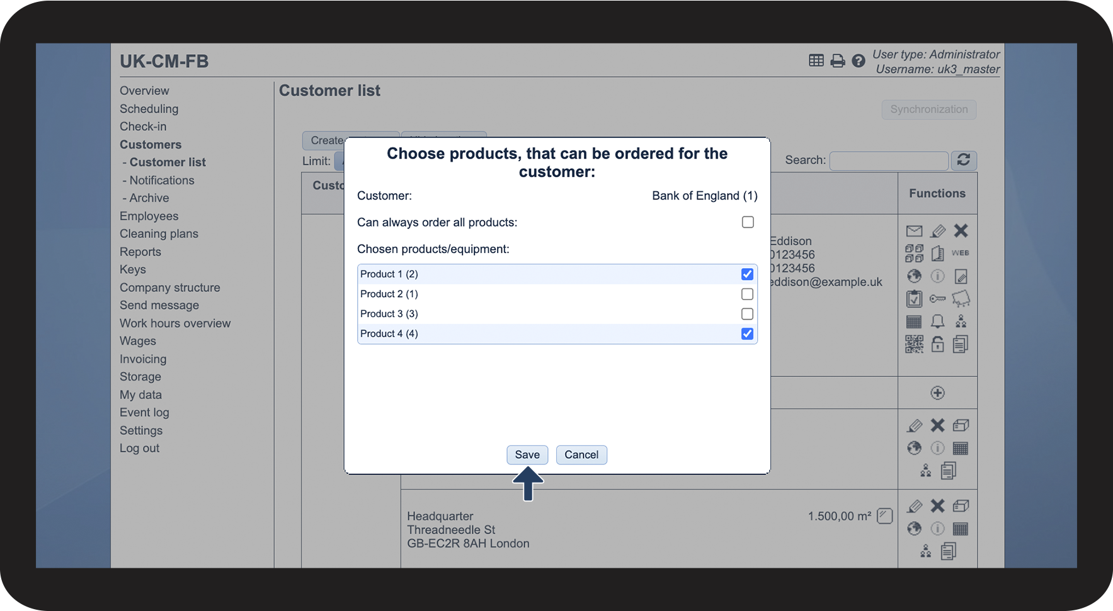Click the pinned board icon in Functions
The image size is (1113, 611).
coord(961,299)
